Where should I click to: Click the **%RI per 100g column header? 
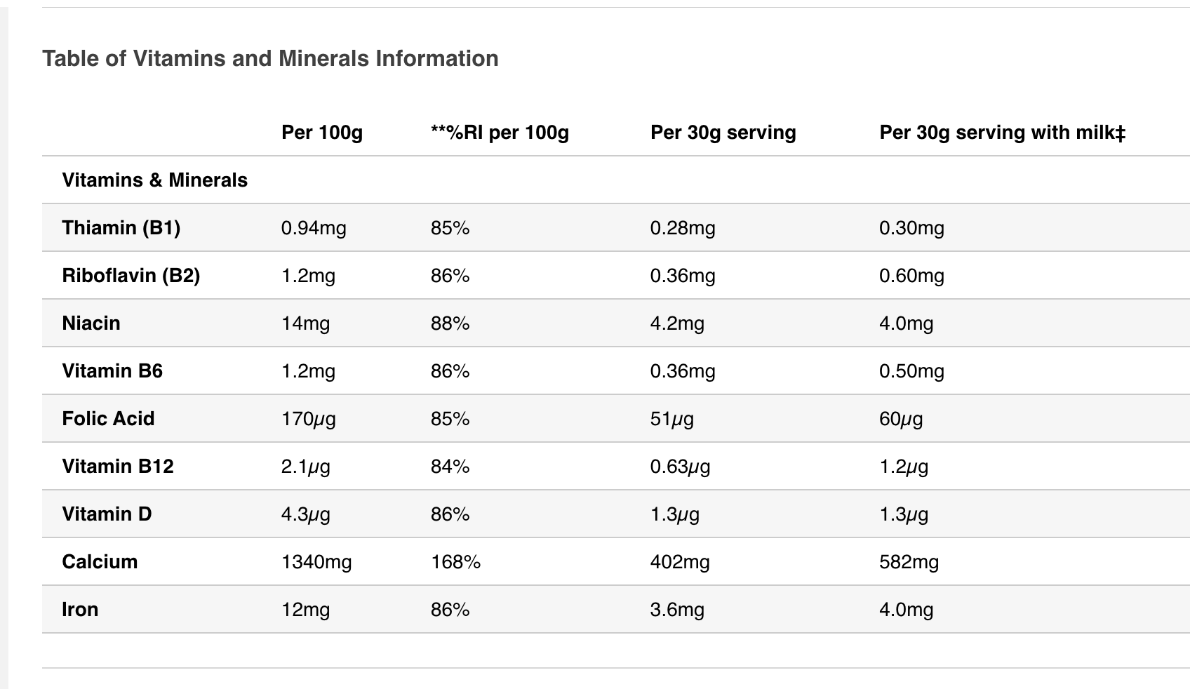tap(500, 133)
